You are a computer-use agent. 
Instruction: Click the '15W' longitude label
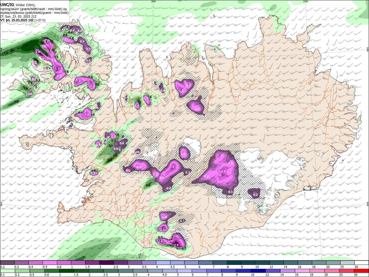pos(305,1)
